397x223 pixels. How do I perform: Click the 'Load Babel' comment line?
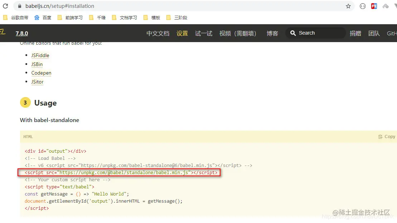pos(50,158)
